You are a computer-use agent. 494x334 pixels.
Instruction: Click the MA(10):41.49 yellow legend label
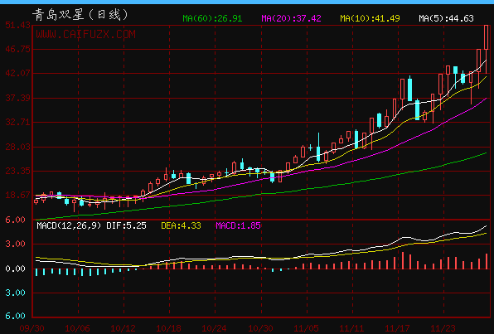coord(370,18)
